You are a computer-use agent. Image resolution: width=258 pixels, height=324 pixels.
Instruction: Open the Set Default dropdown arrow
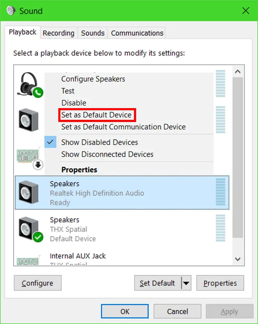click(x=186, y=283)
